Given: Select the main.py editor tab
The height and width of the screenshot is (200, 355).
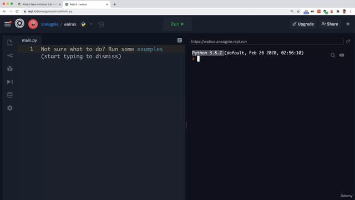Looking at the screenshot, I should [29, 41].
